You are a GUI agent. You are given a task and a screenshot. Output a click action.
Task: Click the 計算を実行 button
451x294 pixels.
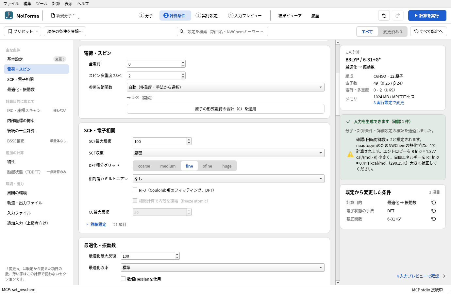[427, 15]
